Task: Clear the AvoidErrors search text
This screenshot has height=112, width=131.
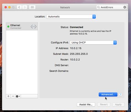Action: [125, 7]
